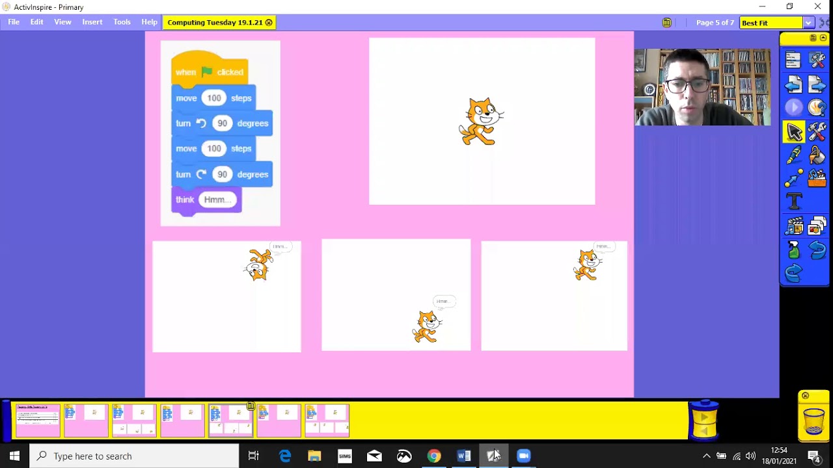The width and height of the screenshot is (833, 468).
Task: Roll up the toolbox with the arrow
Action: (x=823, y=38)
